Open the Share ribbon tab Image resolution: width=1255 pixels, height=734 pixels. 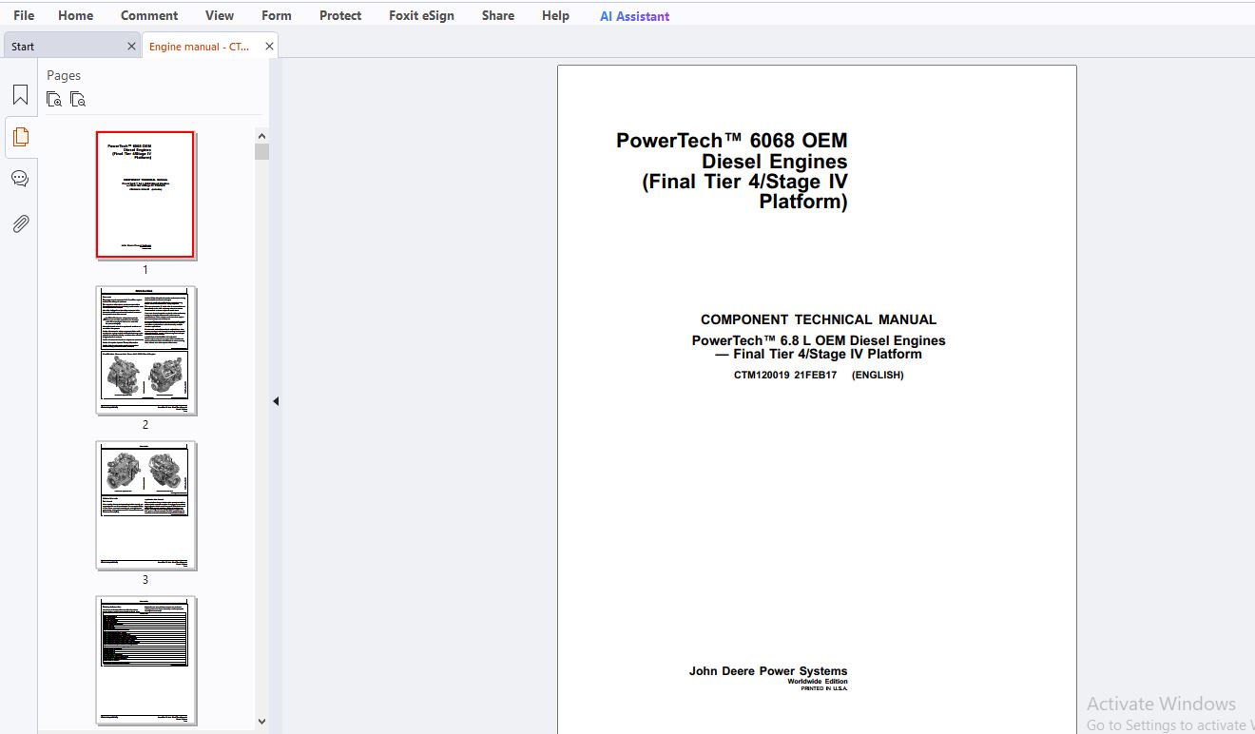click(498, 15)
